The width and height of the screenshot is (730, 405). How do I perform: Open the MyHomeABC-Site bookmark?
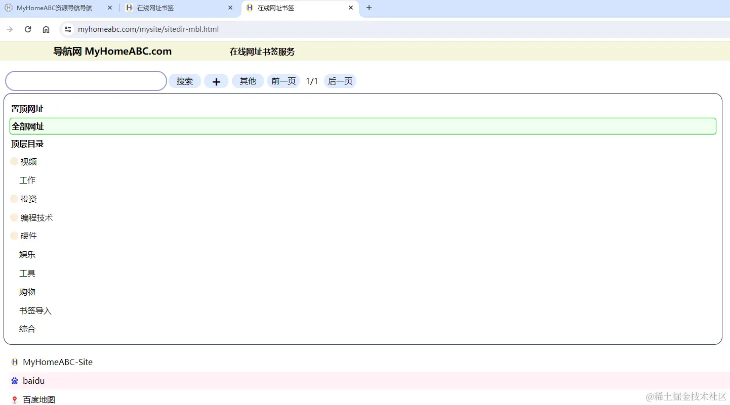tap(58, 362)
